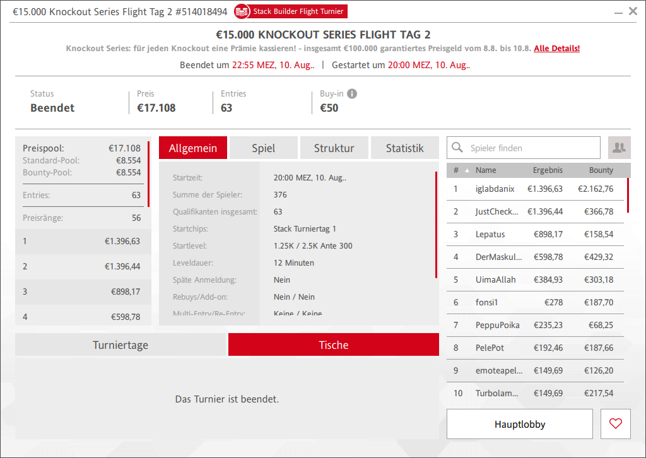The width and height of the screenshot is (646, 458).
Task: Click the Stack Builder Flight Turnier badge
Action: click(291, 11)
